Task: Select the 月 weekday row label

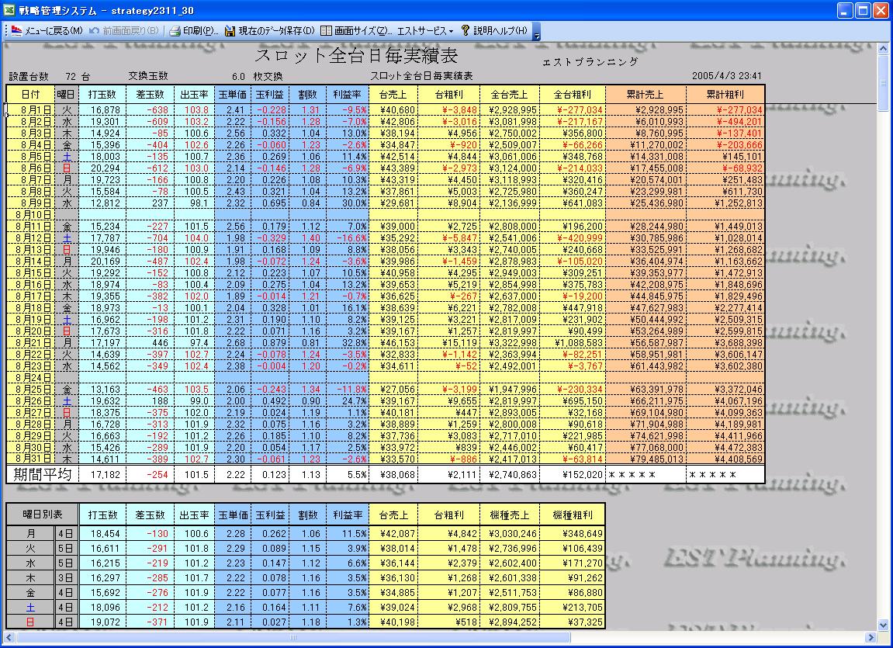Action: (x=31, y=534)
